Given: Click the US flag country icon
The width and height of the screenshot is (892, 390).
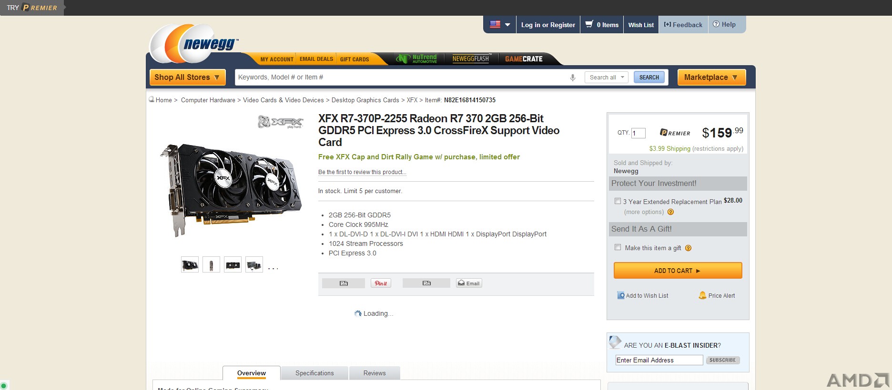Looking at the screenshot, I should pos(495,25).
